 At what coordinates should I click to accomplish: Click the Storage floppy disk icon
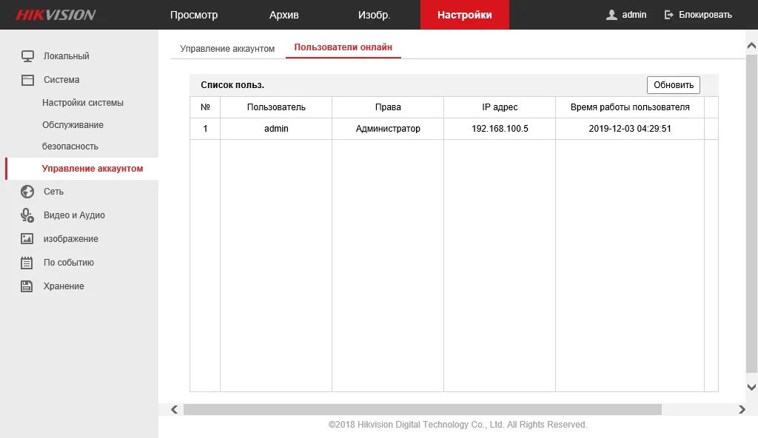(27, 286)
